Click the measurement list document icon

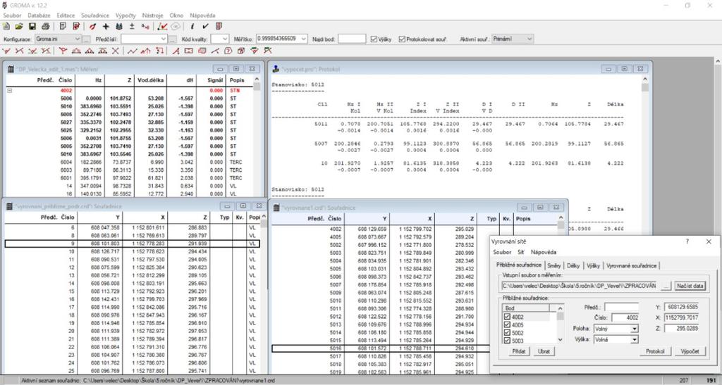[63, 27]
